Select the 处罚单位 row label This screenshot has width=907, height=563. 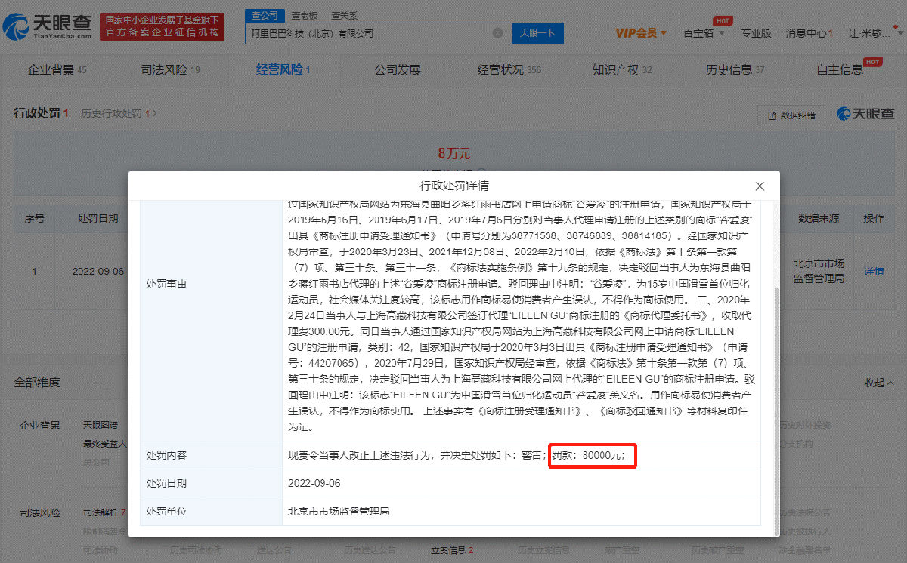[166, 511]
